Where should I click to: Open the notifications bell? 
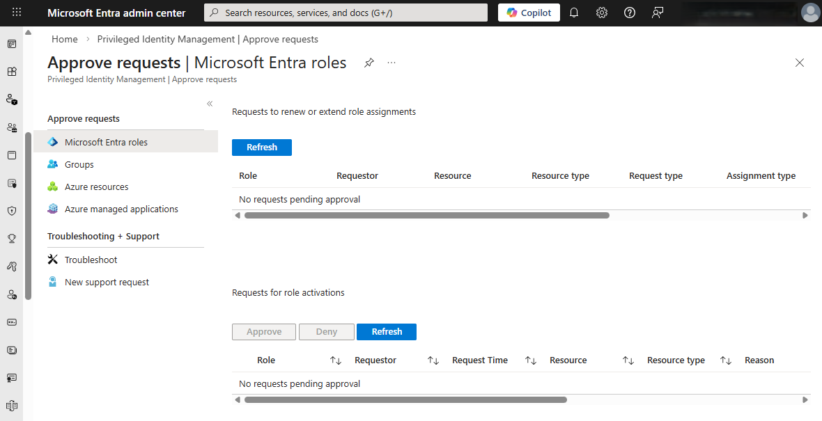tap(574, 13)
